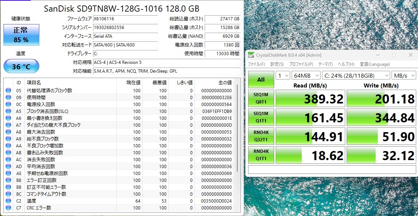
Task: Select the 温度 attribute row text
Action: (x=32, y=201)
